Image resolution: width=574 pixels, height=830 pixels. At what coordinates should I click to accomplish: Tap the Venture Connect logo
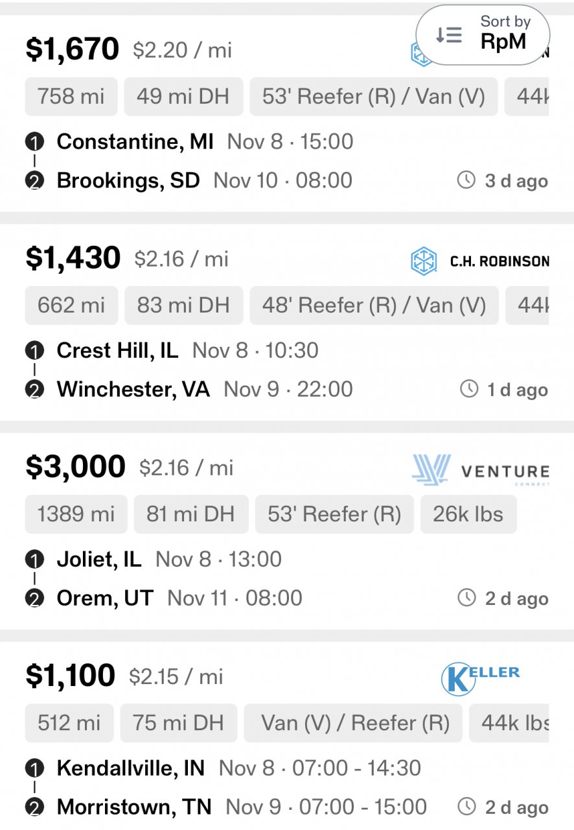tap(480, 469)
